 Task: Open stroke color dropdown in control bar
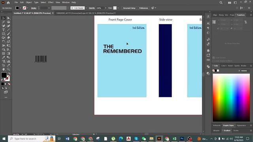(28, 8)
